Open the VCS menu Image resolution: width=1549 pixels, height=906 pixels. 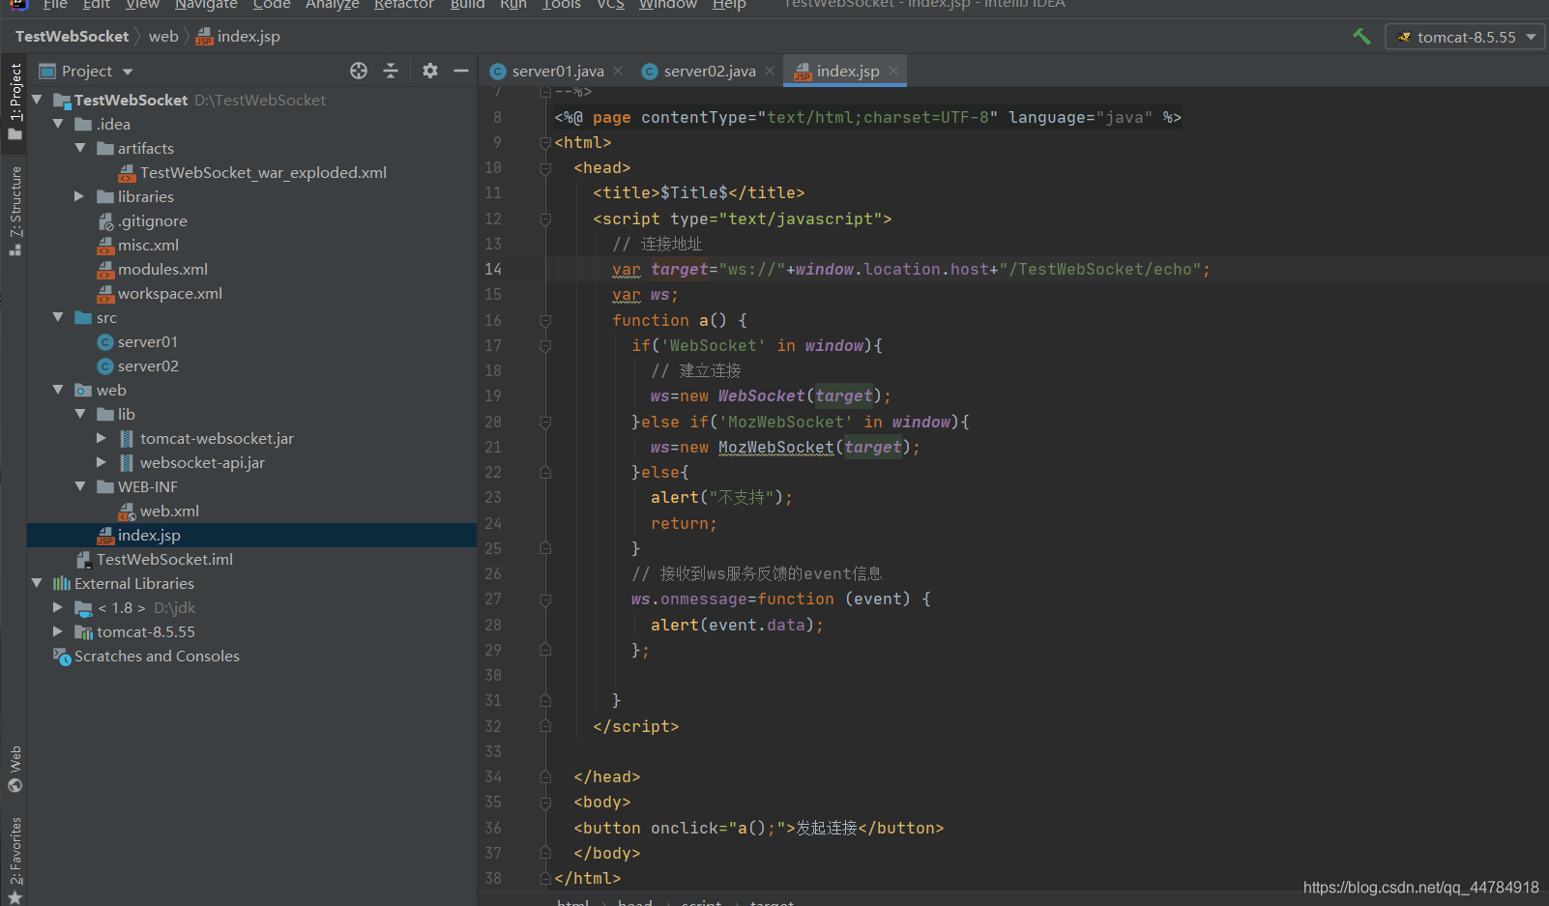tap(610, 5)
